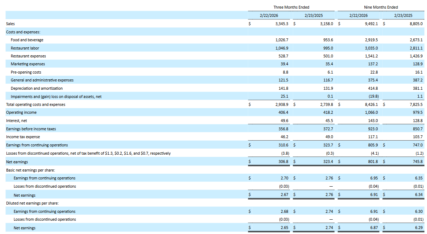This screenshot has width=427, height=234.
Task: Click diluted net earnings EPS 2.65
Action: point(285,228)
